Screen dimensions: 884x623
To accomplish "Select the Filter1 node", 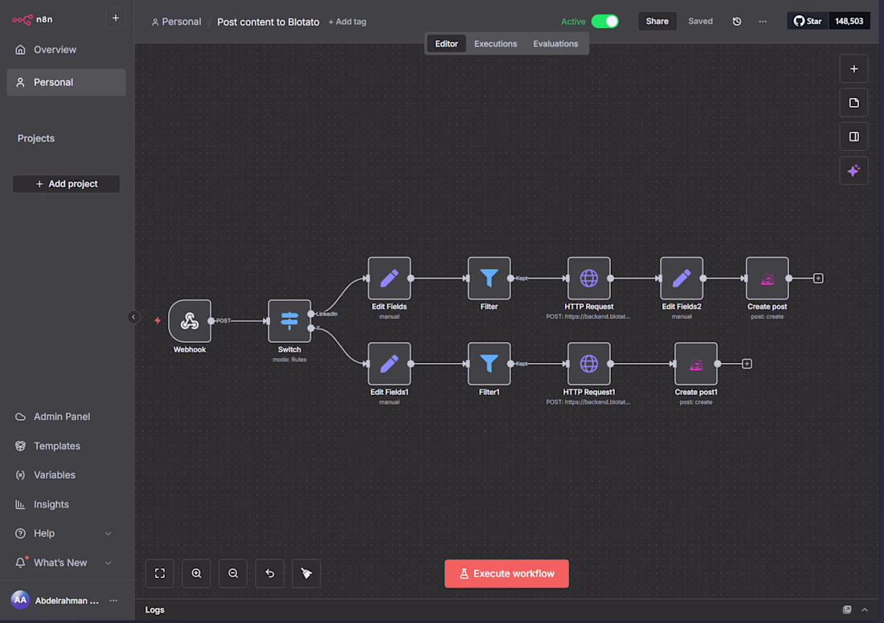I will (x=489, y=364).
